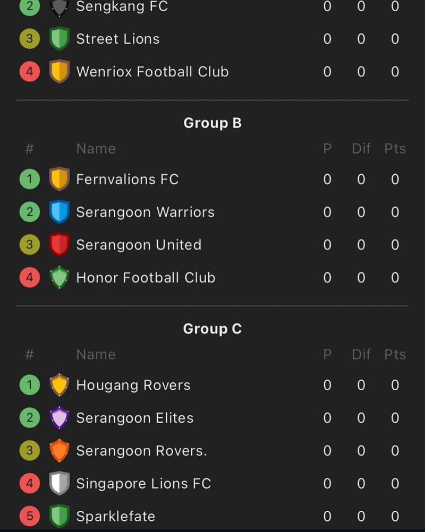Open the Wenriox Football Club crest

pyautogui.click(x=59, y=72)
